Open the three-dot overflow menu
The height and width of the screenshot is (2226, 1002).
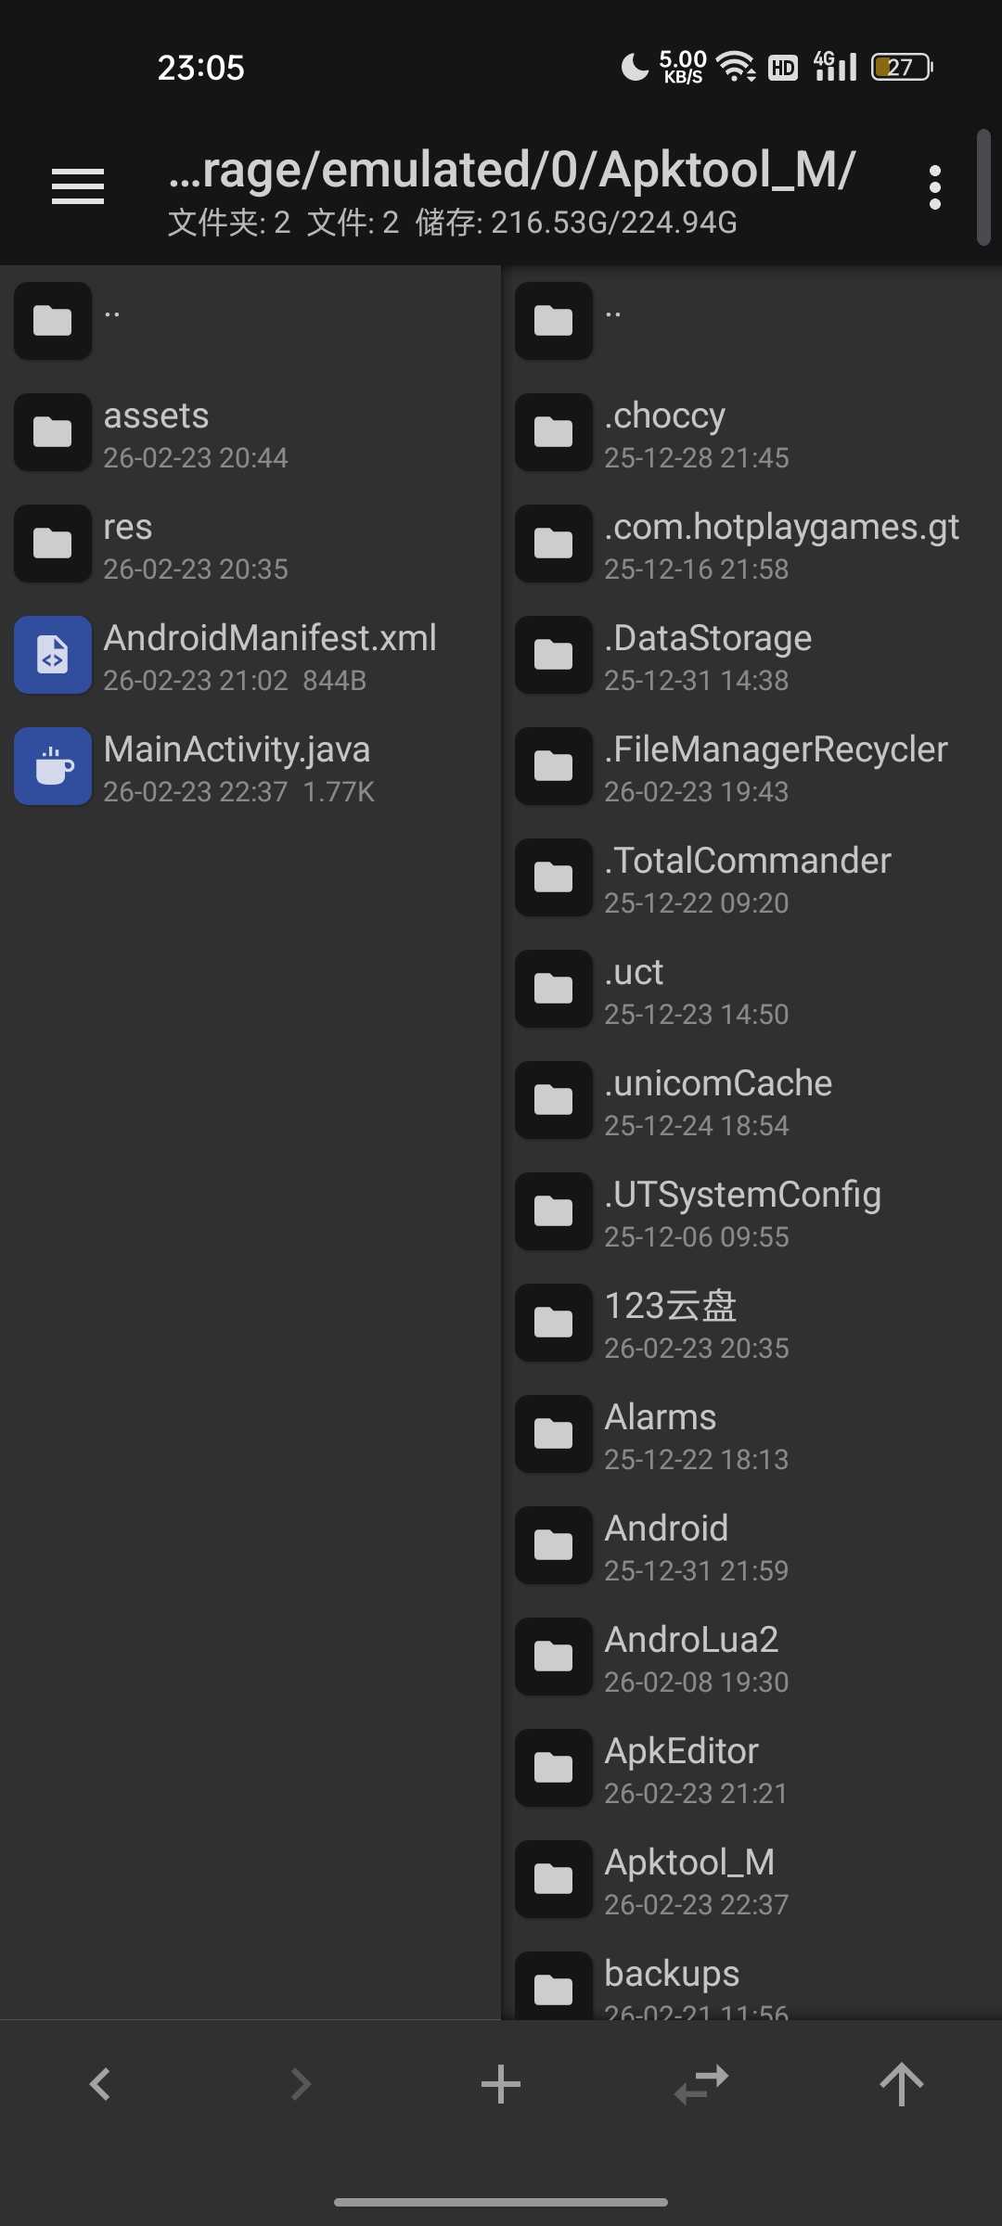934,187
